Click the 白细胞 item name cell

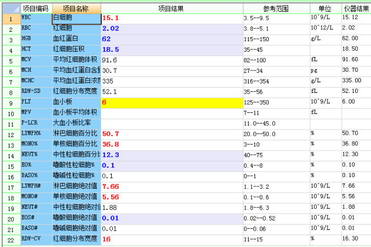pyautogui.click(x=76, y=19)
